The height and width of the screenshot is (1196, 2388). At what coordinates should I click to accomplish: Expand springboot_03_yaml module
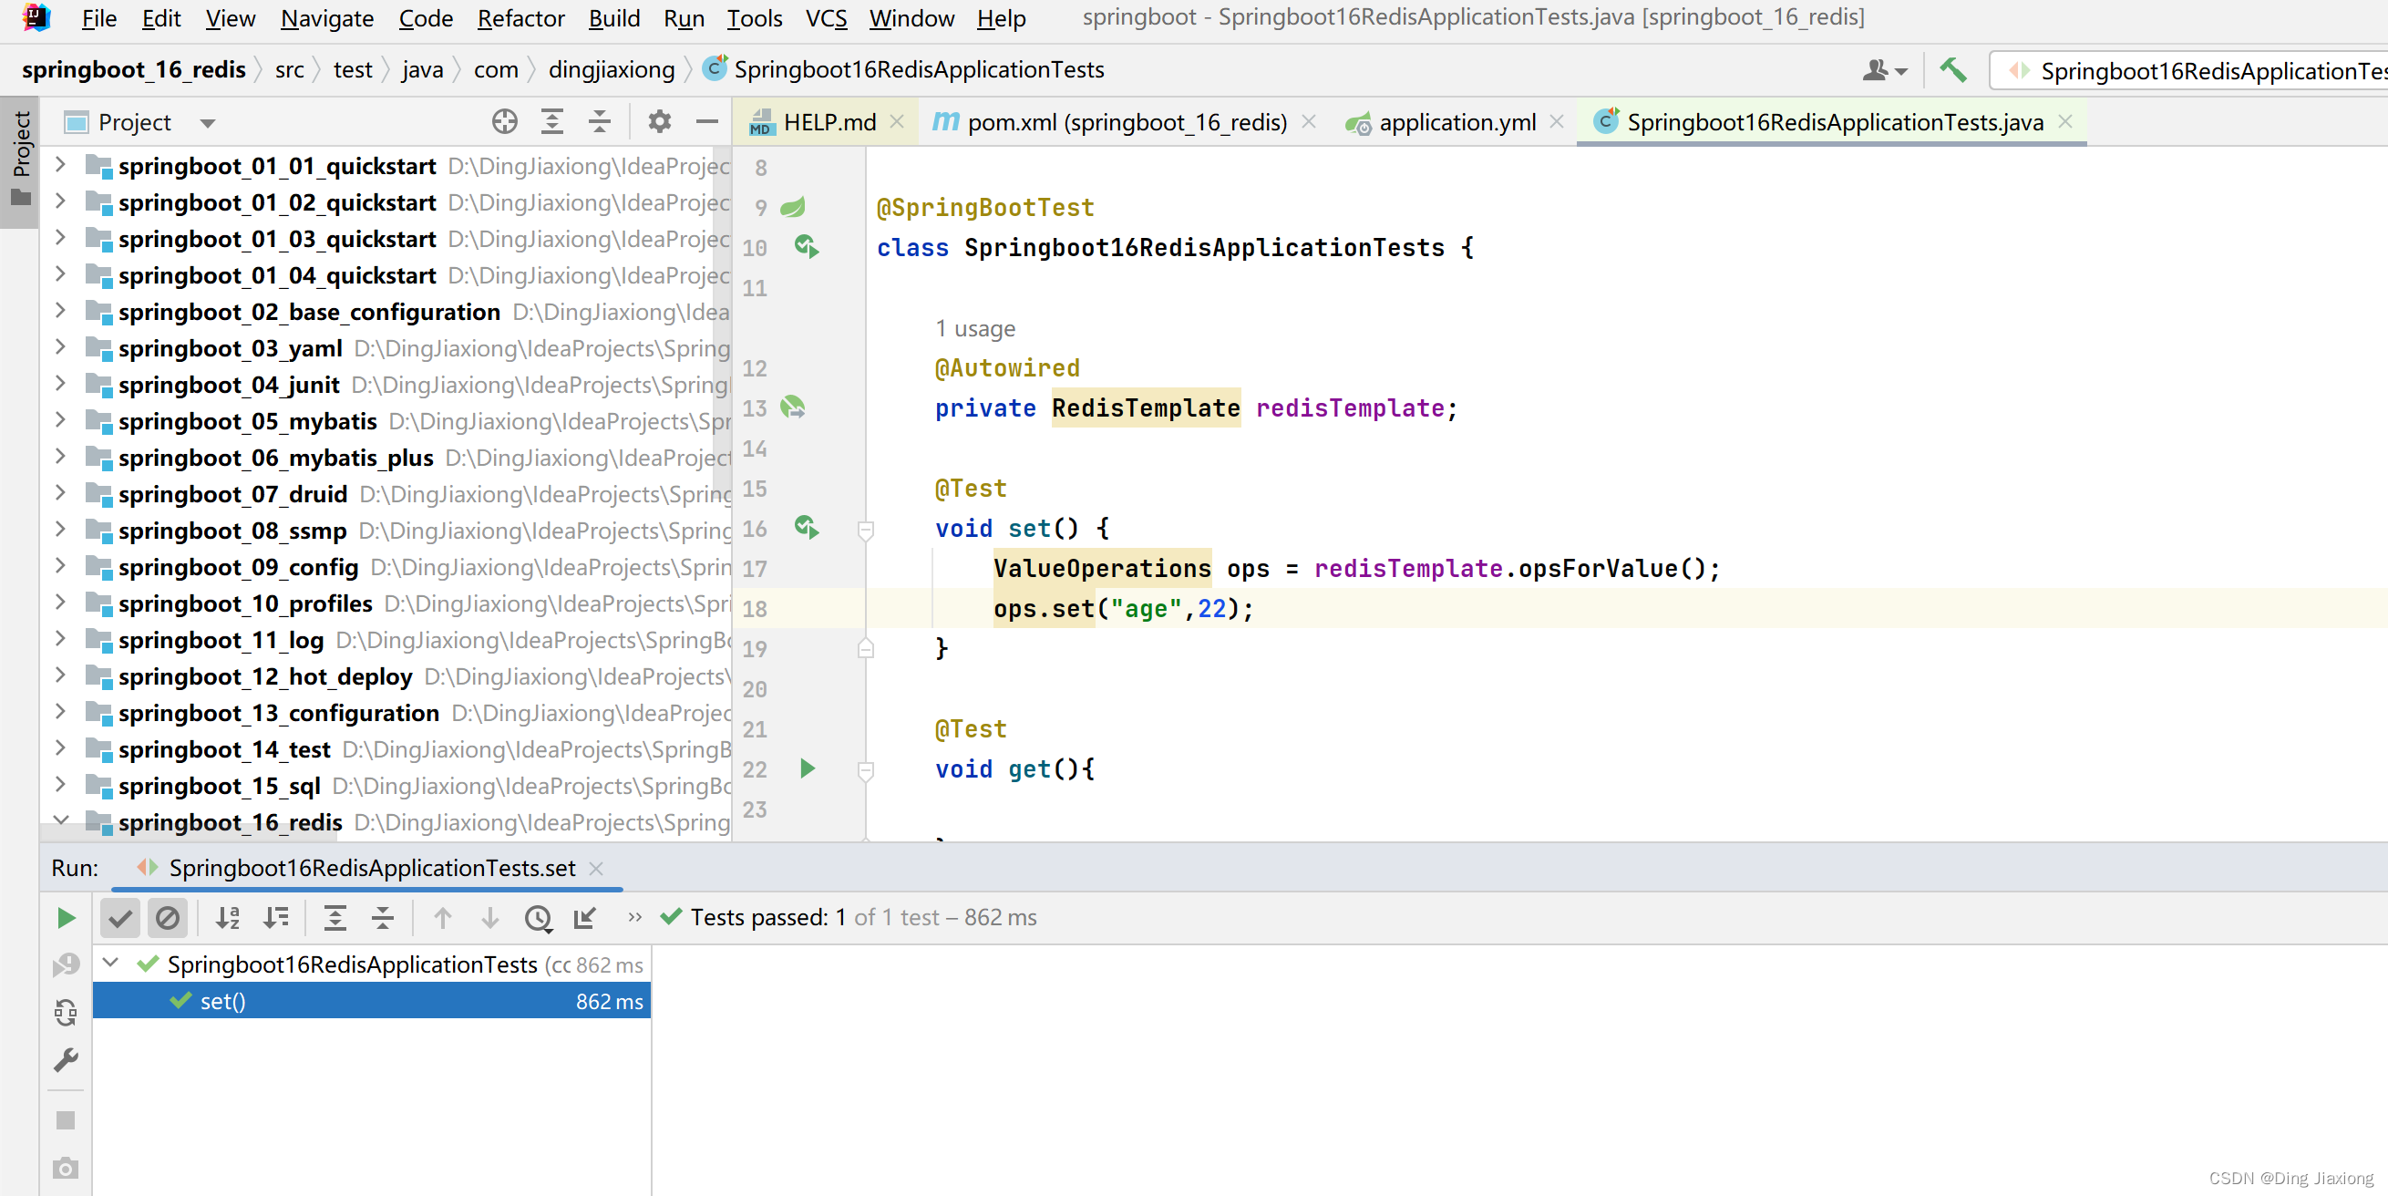[60, 347]
